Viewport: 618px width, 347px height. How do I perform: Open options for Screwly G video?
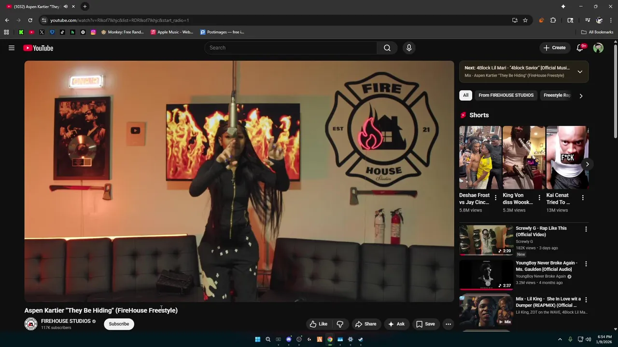click(x=586, y=229)
